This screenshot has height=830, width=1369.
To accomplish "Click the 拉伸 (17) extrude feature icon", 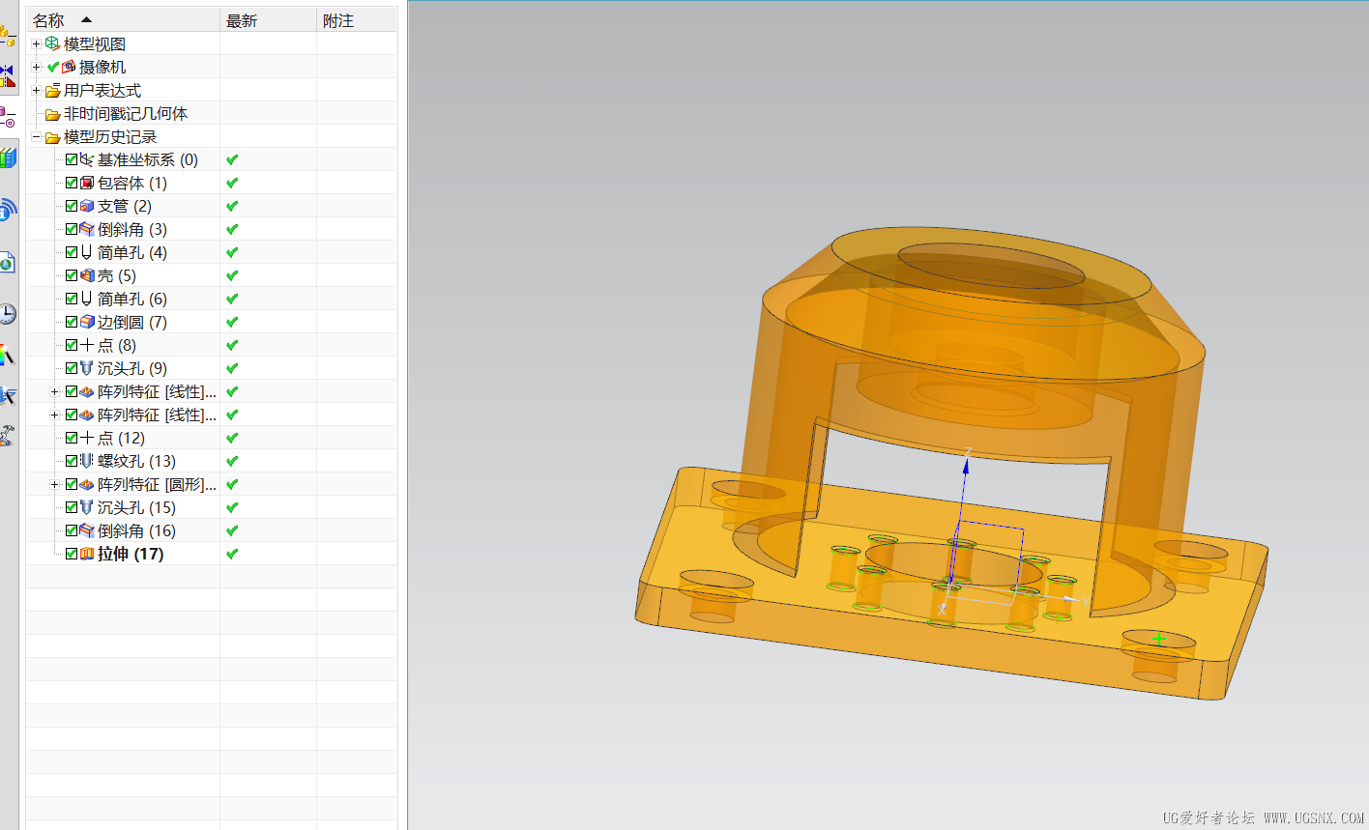I will [87, 554].
